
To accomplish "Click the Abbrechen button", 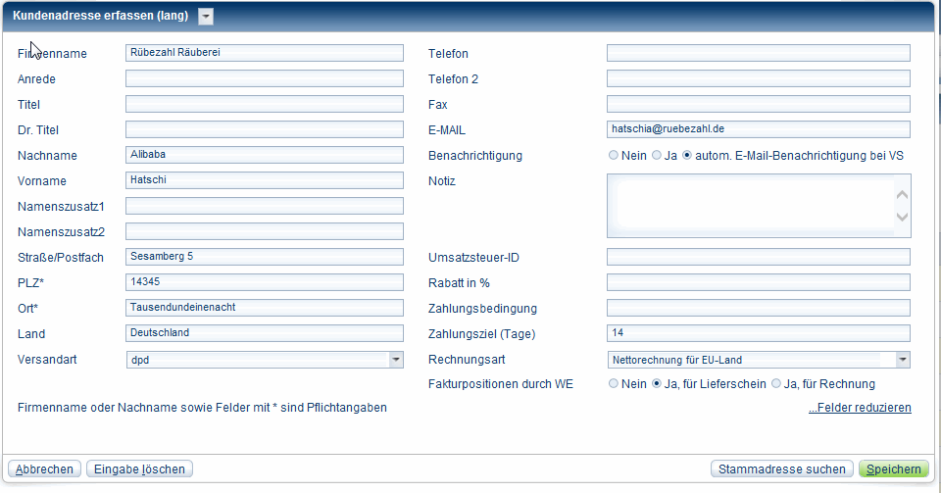I will pyautogui.click(x=44, y=469).
